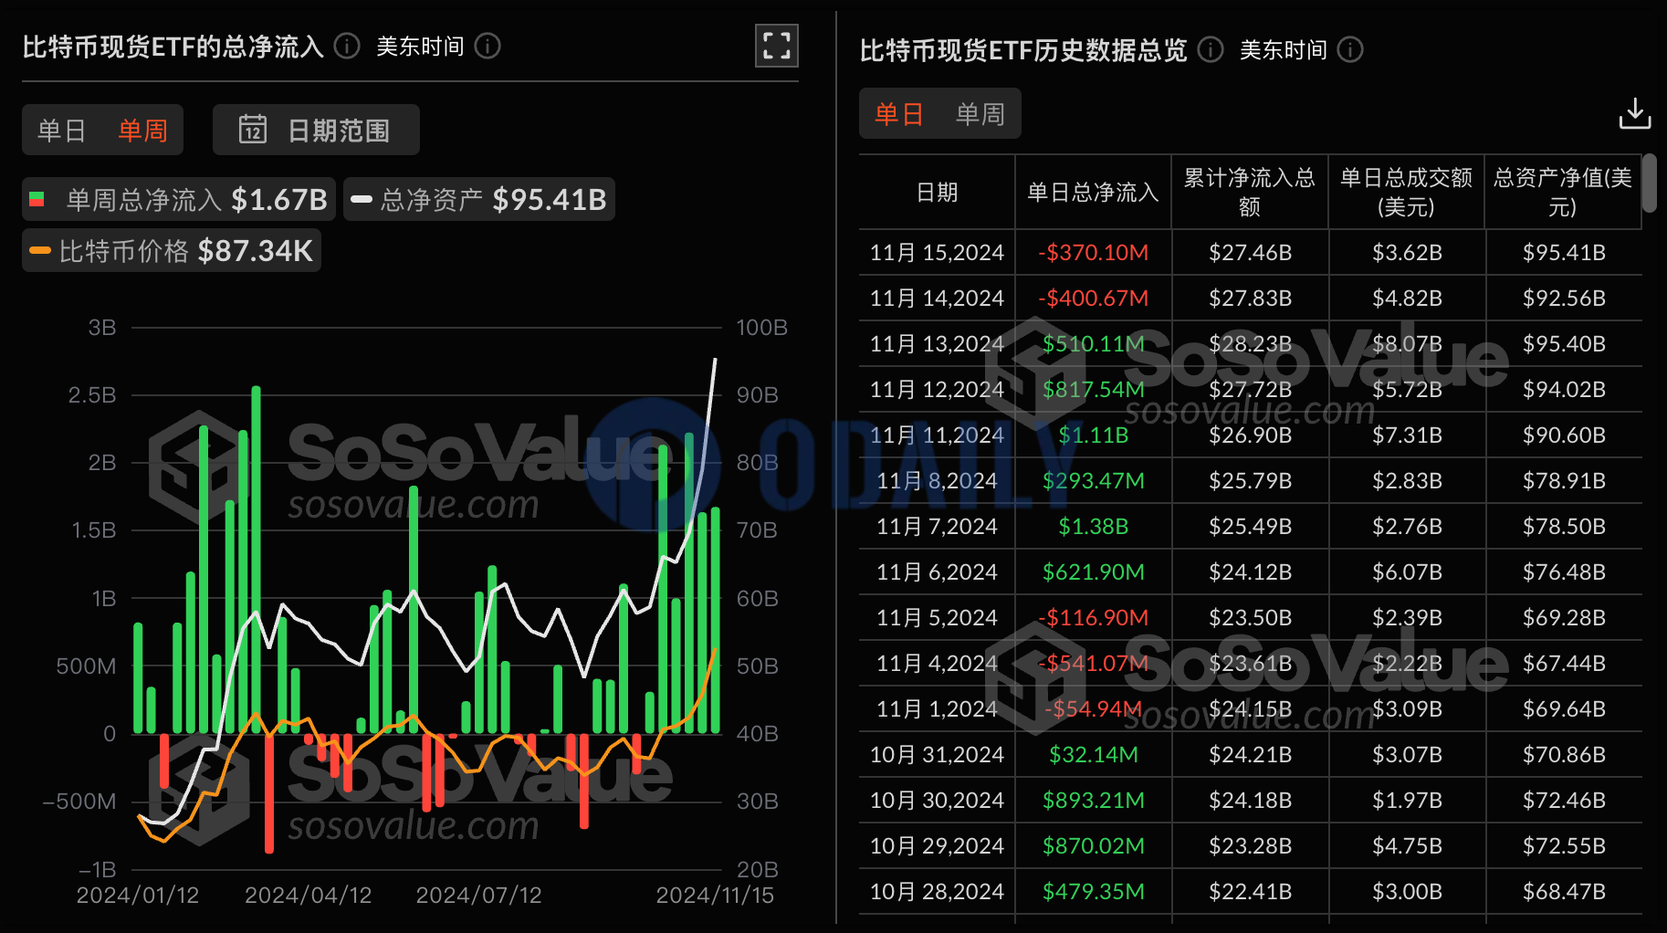1667x933 pixels.
Task: Click the table vertical scrollbar
Action: coord(1649,183)
